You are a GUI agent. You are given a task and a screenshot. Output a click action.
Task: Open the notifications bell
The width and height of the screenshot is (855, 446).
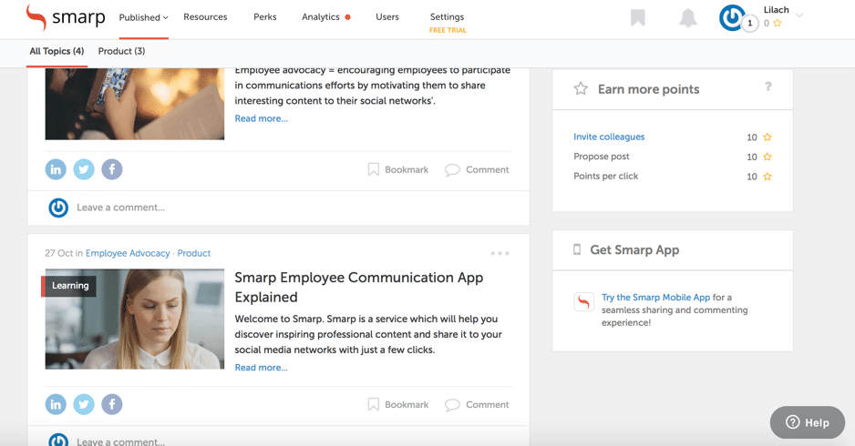(x=687, y=18)
